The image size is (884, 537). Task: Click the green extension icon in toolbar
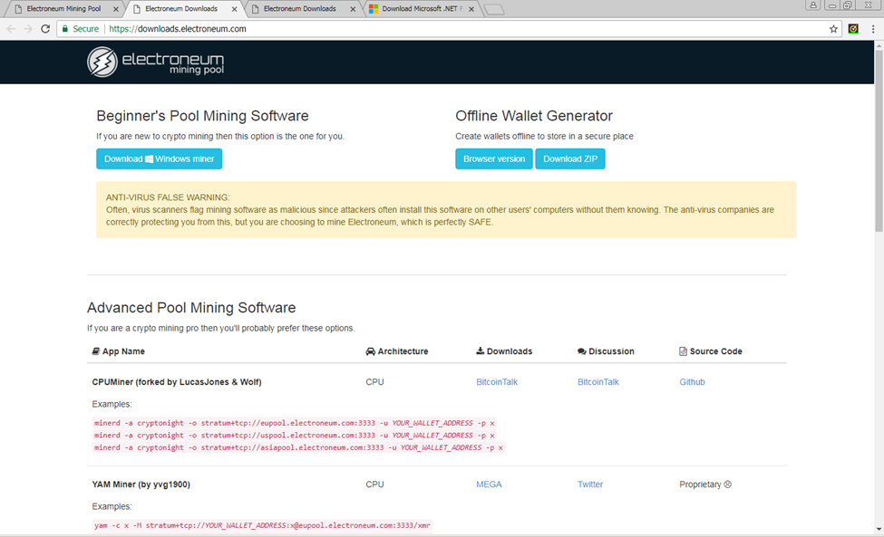pyautogui.click(x=853, y=29)
